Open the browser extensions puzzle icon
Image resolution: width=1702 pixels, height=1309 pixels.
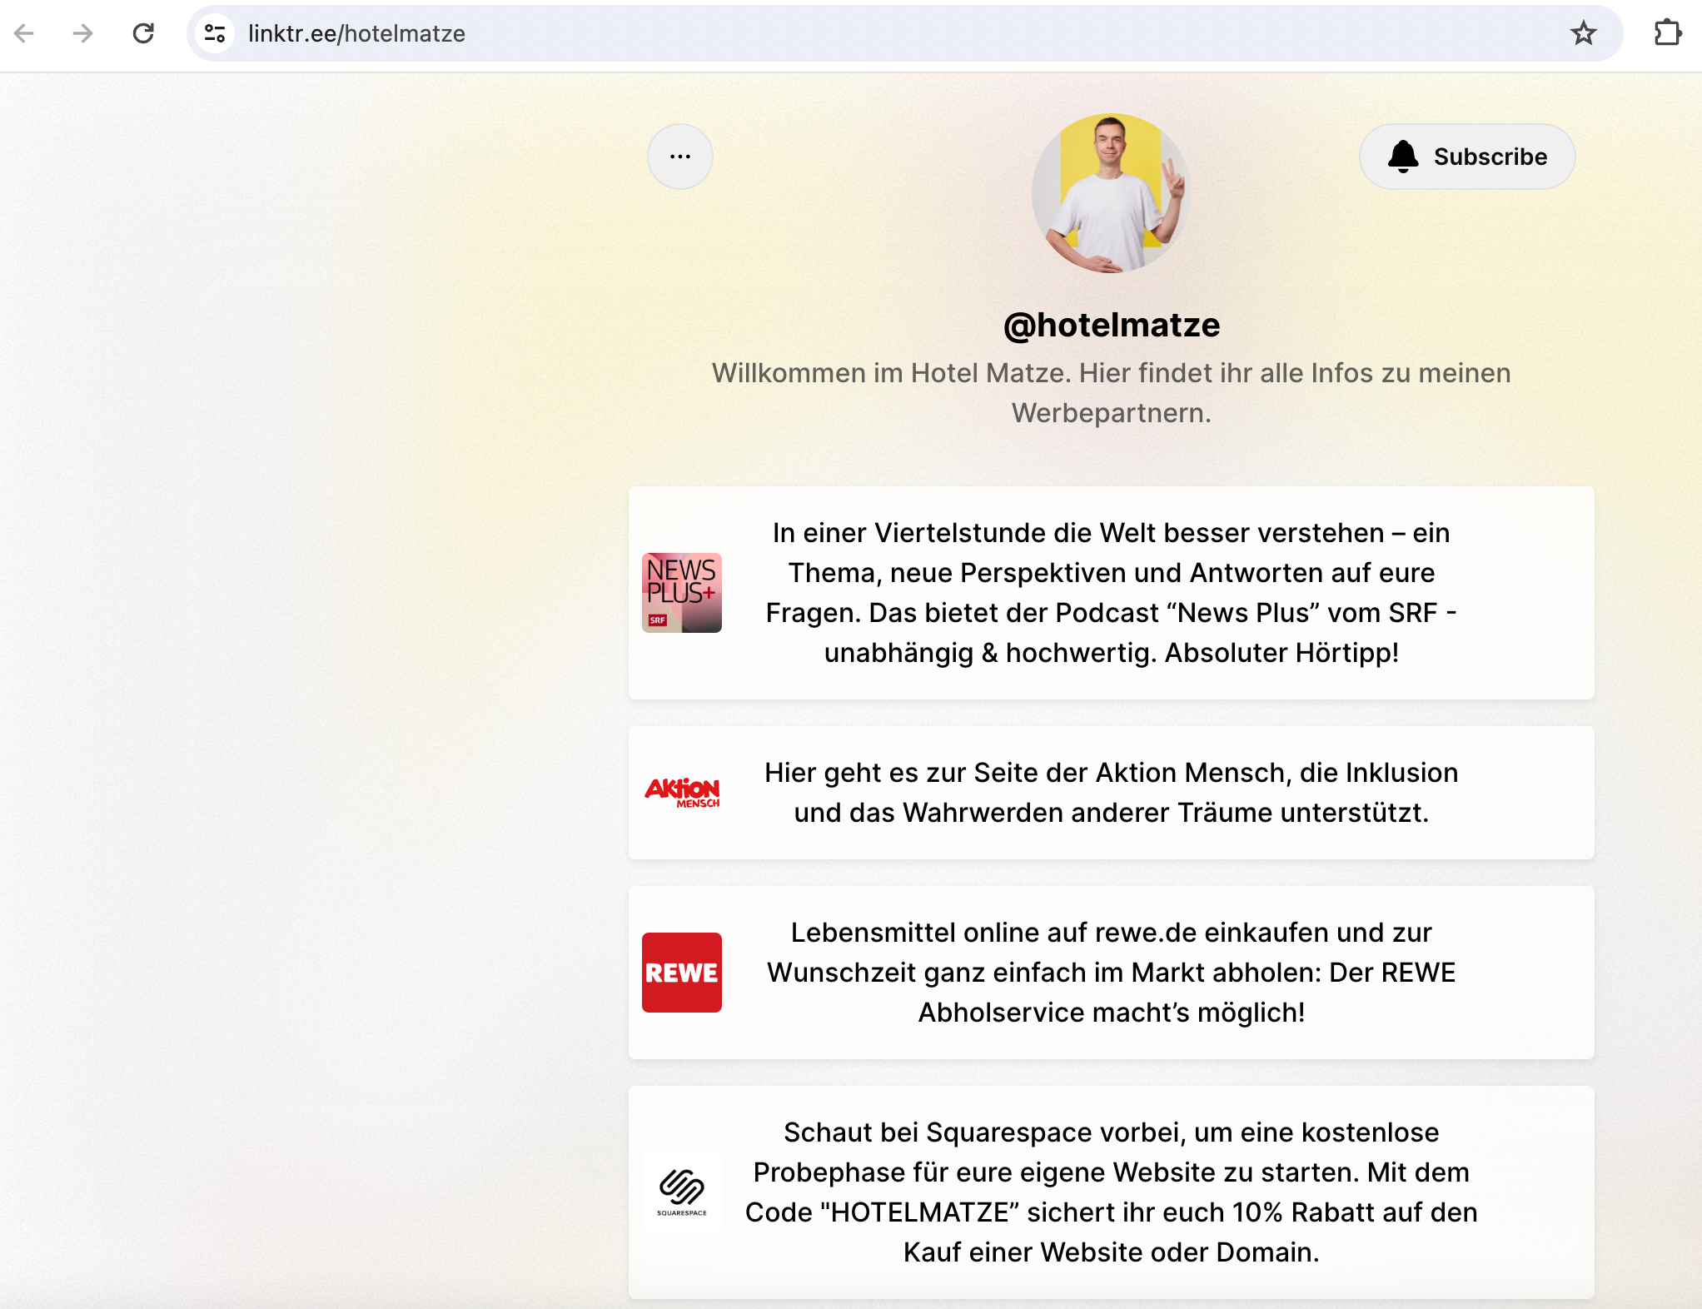click(x=1669, y=33)
